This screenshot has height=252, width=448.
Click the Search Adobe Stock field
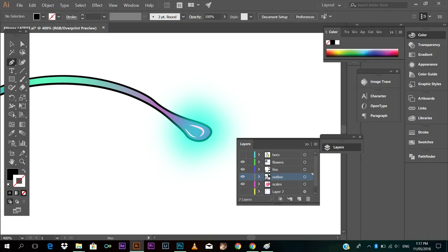coord(378,5)
